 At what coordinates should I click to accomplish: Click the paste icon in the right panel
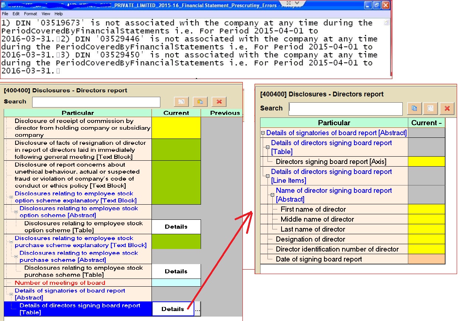(x=430, y=109)
